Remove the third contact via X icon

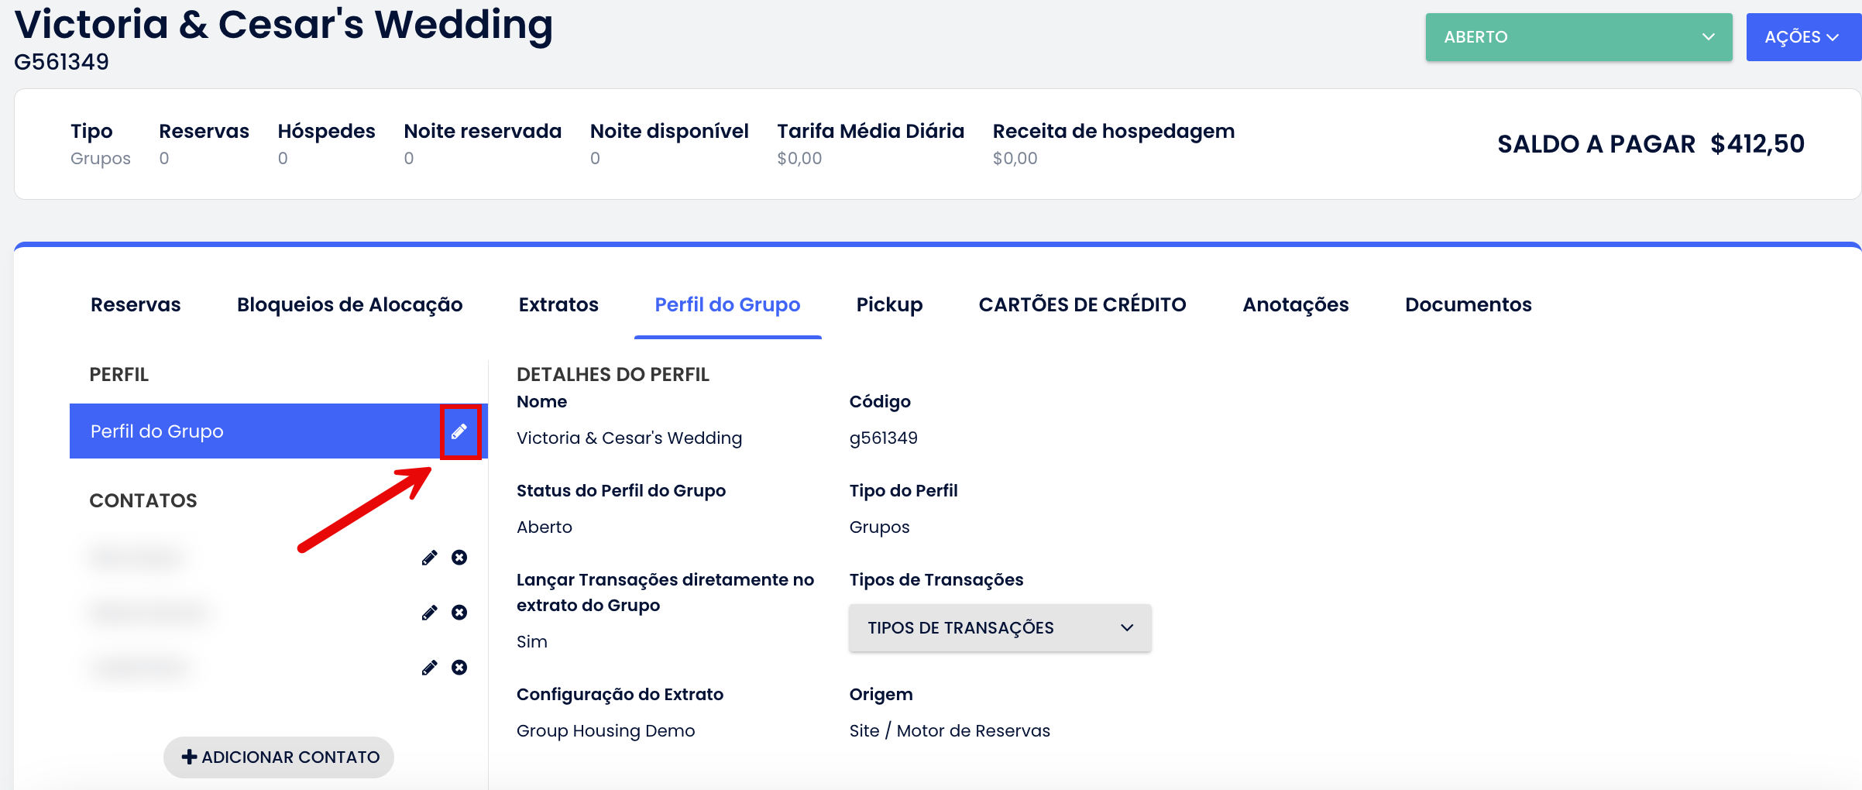pos(459,668)
